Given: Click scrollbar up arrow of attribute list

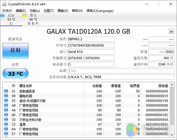Looking at the screenshot, I should 172,85.
